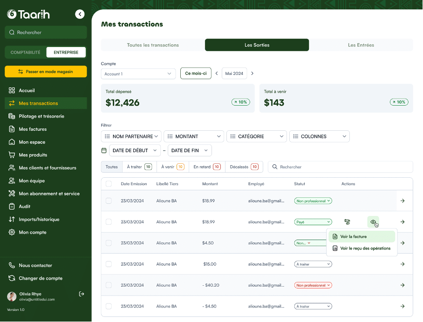The width and height of the screenshot is (423, 322).
Task: Click the Audit clipboard icon in the sidebar
Action: point(12,207)
